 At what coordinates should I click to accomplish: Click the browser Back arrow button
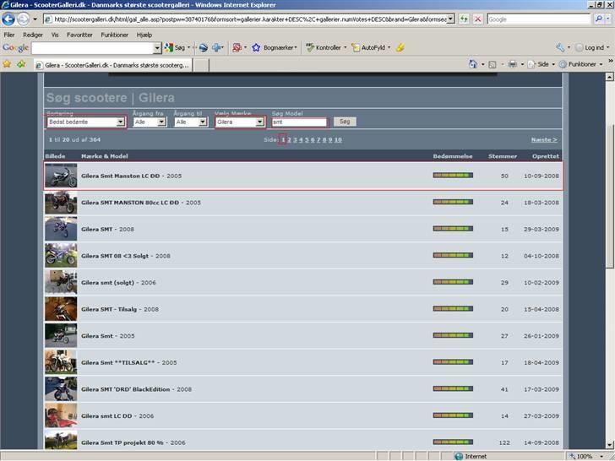(9, 19)
